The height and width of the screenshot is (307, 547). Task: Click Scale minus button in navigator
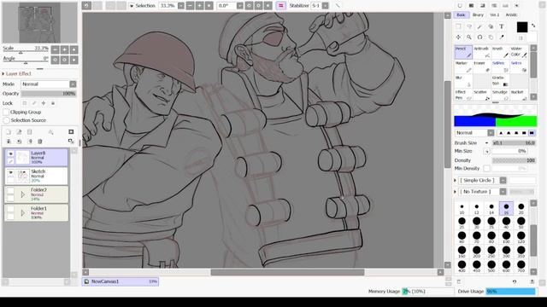click(55, 49)
